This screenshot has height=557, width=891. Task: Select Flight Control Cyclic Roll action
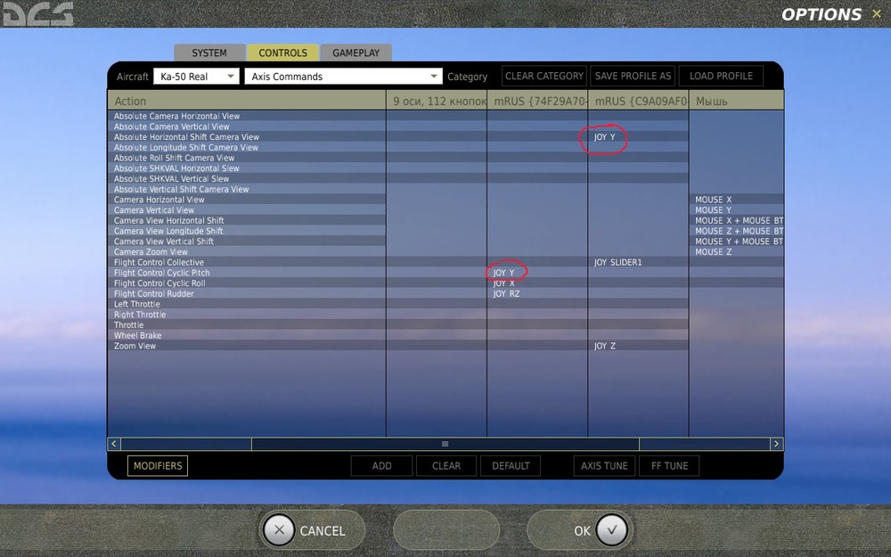[x=247, y=283]
